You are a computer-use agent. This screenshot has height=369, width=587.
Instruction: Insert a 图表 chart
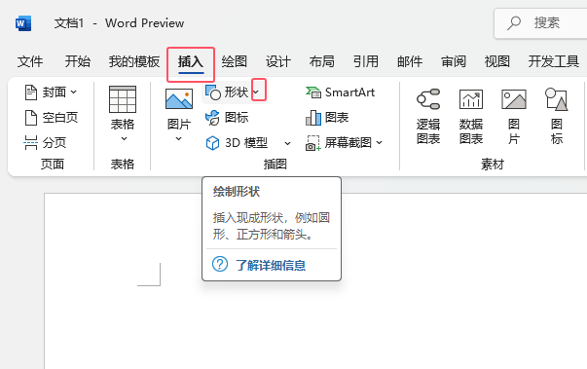click(x=327, y=118)
